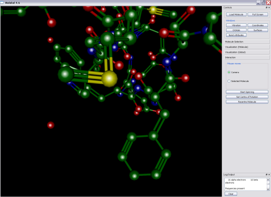271x197 pixels.
Task: Open the Visualization (Global) section
Action: [x=246, y=52]
